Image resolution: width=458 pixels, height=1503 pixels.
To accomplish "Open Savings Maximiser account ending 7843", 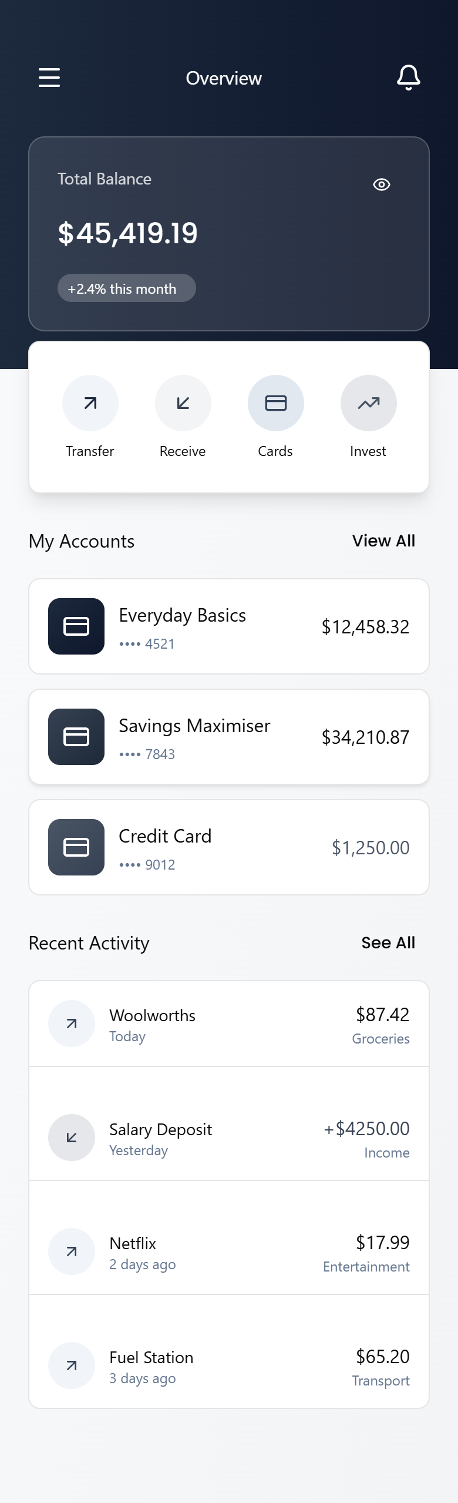I will click(x=229, y=737).
